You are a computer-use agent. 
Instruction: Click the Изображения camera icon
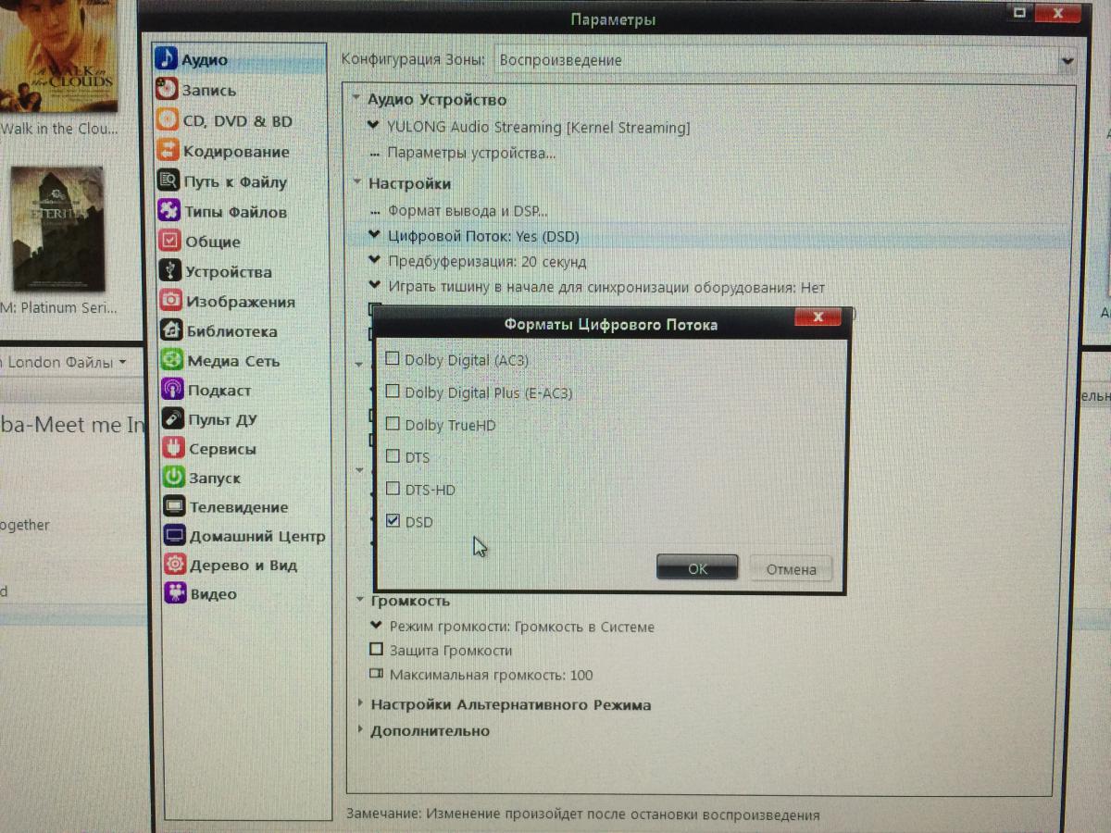point(171,300)
